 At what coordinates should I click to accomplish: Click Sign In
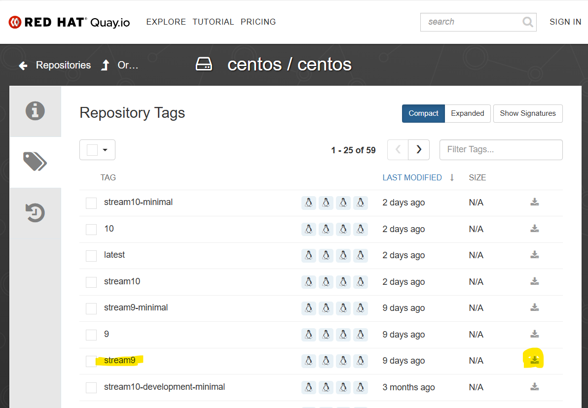(565, 22)
